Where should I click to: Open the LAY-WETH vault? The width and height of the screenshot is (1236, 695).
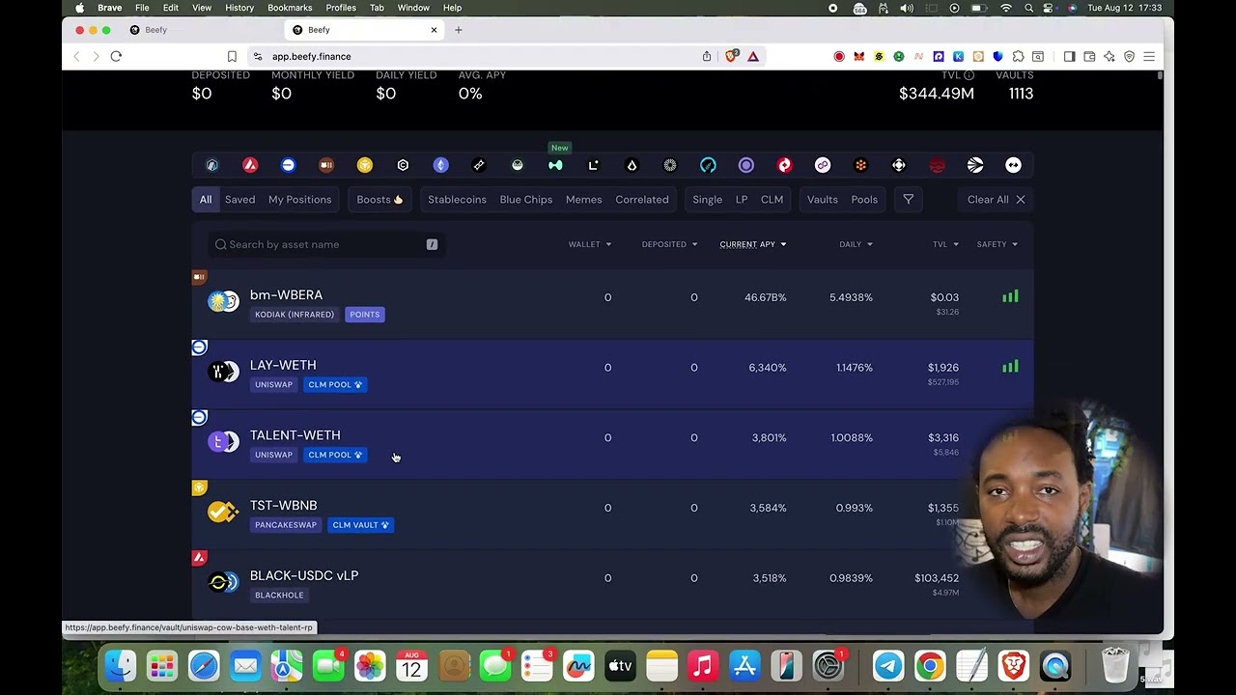click(612, 375)
